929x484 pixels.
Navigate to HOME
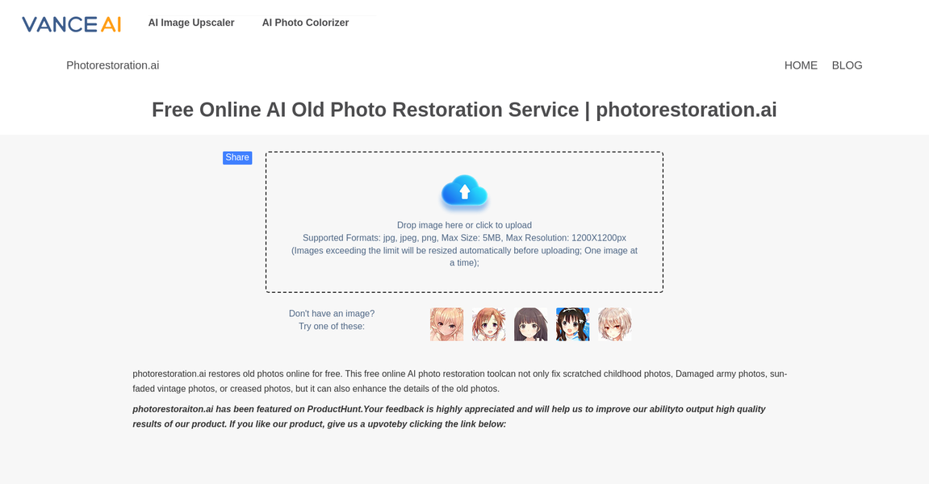click(801, 65)
